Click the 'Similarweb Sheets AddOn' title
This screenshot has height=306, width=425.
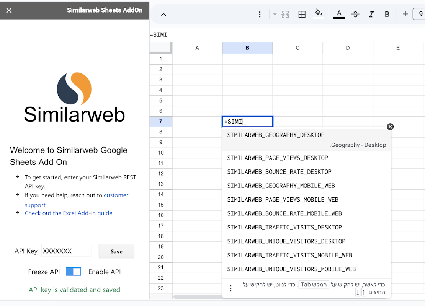click(105, 10)
